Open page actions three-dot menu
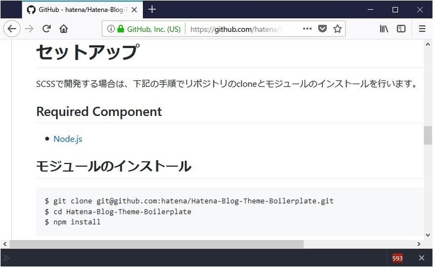This screenshot has width=433, height=267. 307,29
